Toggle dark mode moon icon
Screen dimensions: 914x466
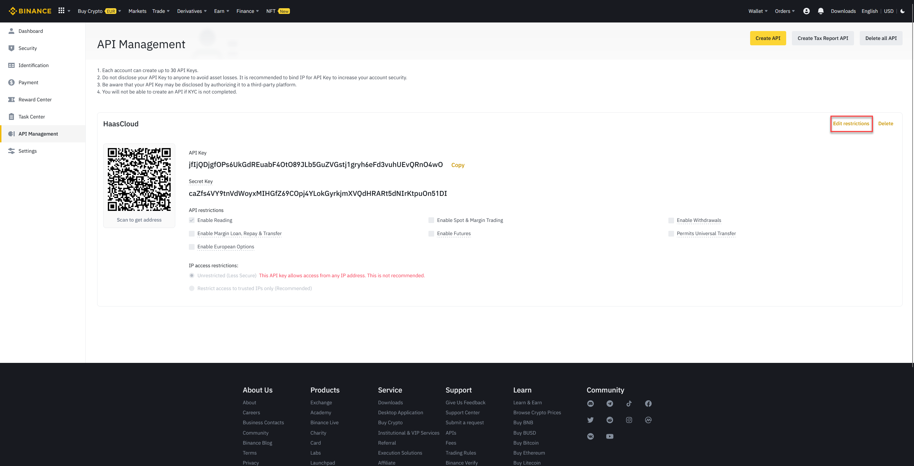(903, 11)
